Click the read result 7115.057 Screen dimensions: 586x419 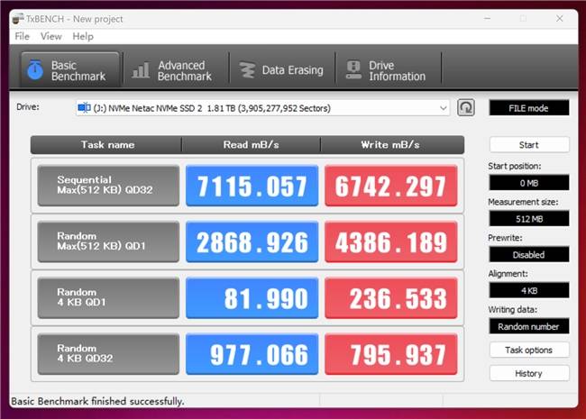252,186
